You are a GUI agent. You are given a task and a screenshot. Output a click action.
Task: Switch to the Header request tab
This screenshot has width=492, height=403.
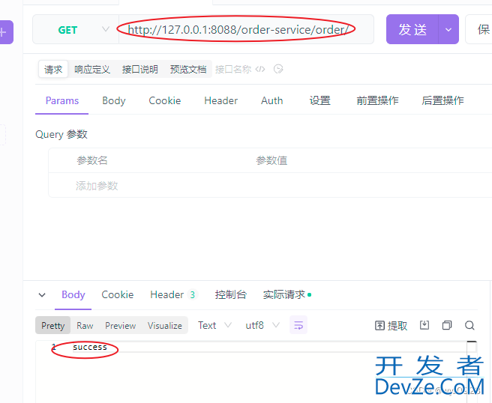[x=220, y=100]
